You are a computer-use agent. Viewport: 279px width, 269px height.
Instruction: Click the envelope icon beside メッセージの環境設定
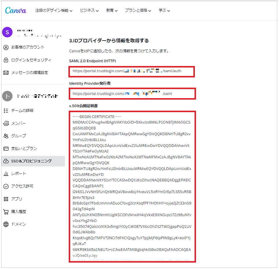click(x=6, y=73)
